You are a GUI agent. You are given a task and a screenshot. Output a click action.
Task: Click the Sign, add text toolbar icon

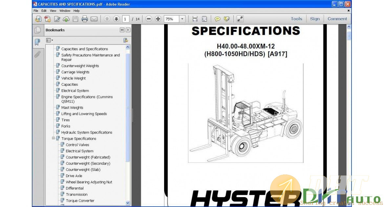pyautogui.click(x=57, y=19)
